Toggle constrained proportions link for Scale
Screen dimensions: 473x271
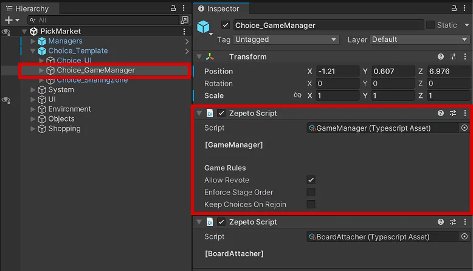(x=297, y=95)
